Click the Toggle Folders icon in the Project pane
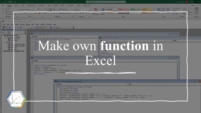The image size is (201, 113). tap(8, 33)
